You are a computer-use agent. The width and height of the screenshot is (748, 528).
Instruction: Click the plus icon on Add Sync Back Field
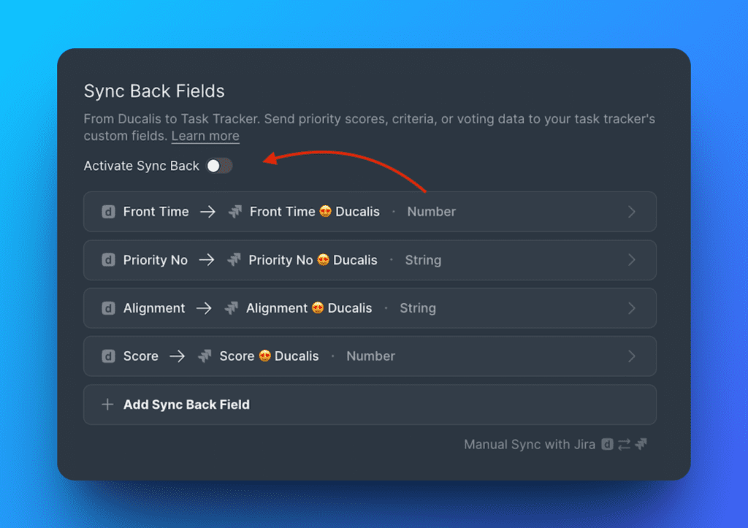(108, 404)
